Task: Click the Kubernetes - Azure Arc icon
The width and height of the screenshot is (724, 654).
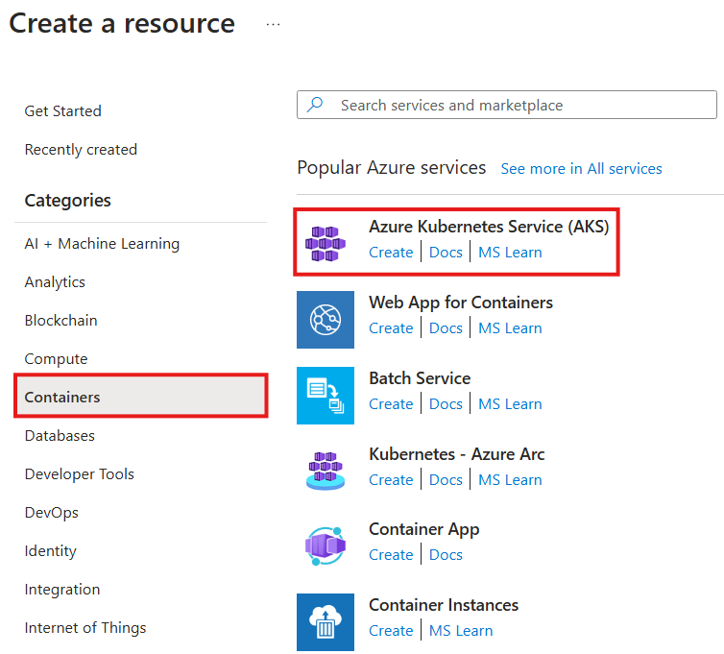Action: pyautogui.click(x=326, y=471)
